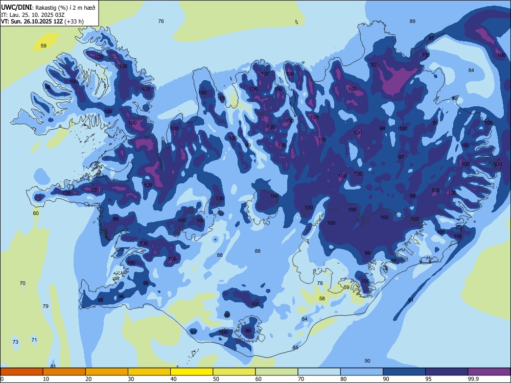Click the humidity value 93 on the map
Viewport: 511px width, 383px height.
point(194,332)
